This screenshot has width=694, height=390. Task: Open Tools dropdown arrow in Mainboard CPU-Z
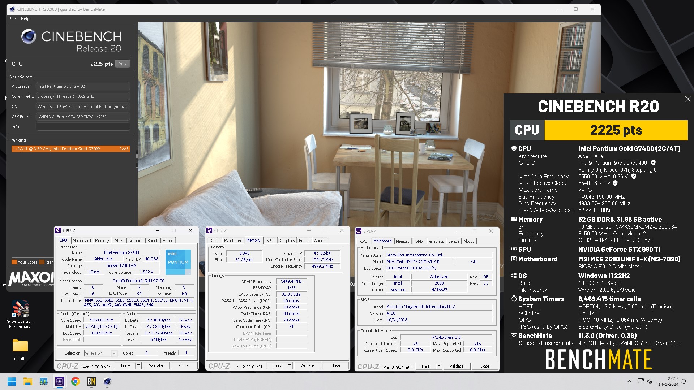point(439,366)
